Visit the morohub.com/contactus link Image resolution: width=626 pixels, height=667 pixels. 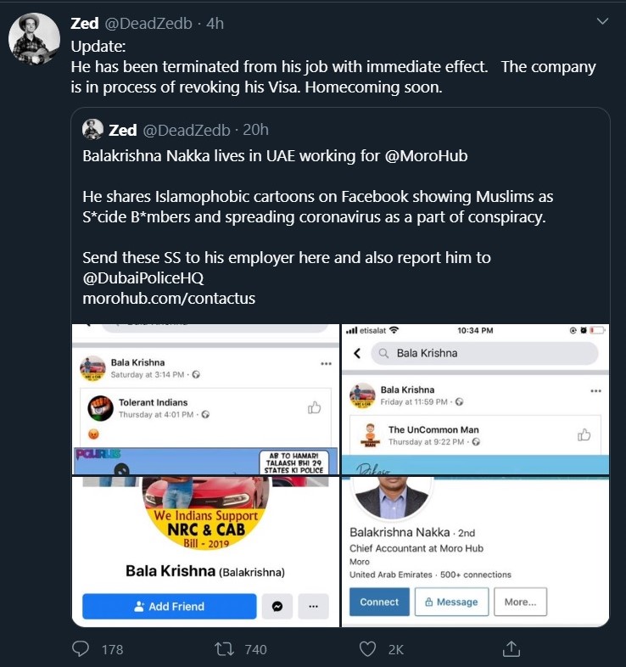(x=169, y=298)
